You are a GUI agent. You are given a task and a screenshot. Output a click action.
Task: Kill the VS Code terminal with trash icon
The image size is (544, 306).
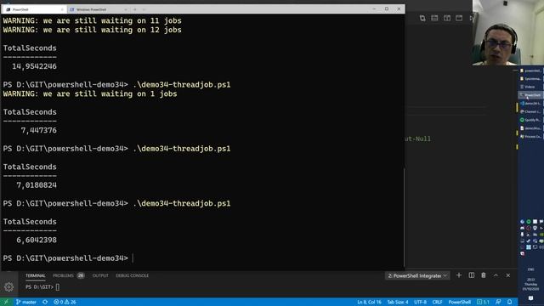tap(484, 275)
